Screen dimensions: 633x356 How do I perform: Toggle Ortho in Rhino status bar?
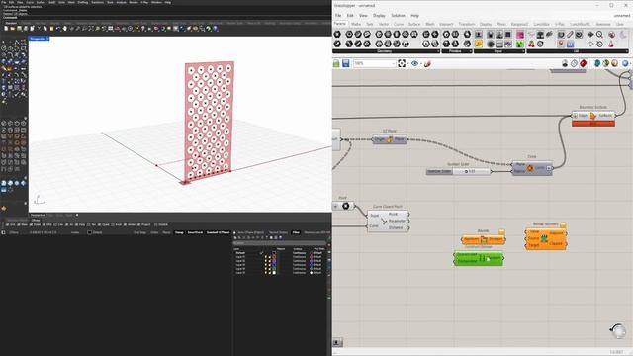click(154, 232)
